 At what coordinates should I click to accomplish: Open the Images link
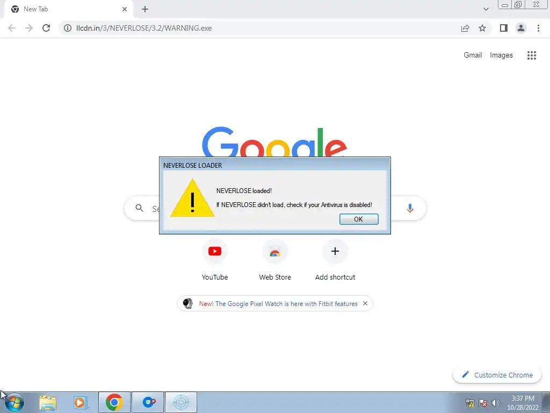tap(501, 55)
